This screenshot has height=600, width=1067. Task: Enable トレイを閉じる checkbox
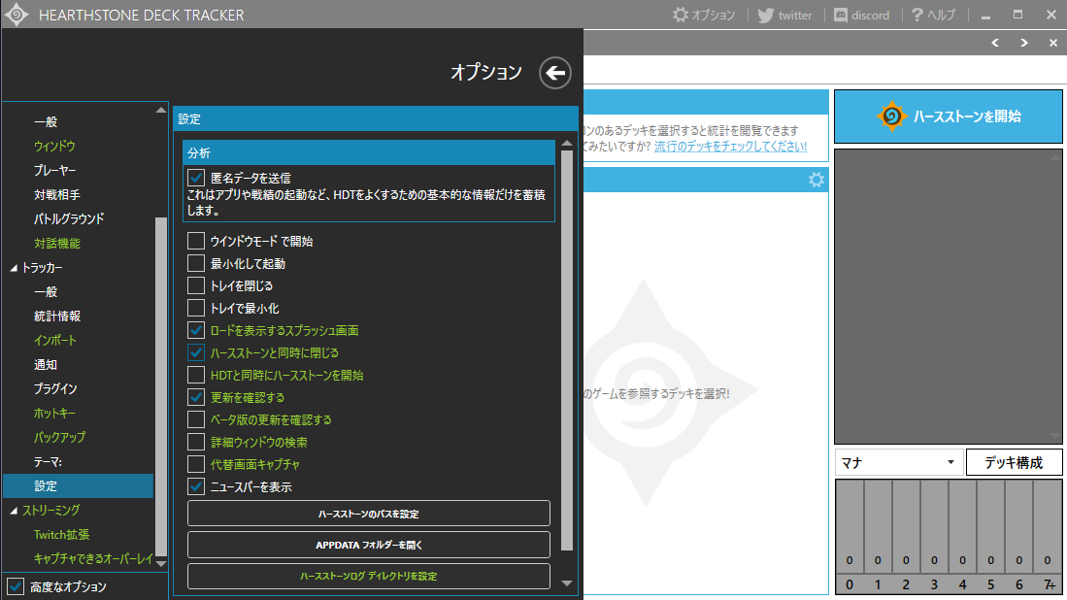(x=196, y=285)
